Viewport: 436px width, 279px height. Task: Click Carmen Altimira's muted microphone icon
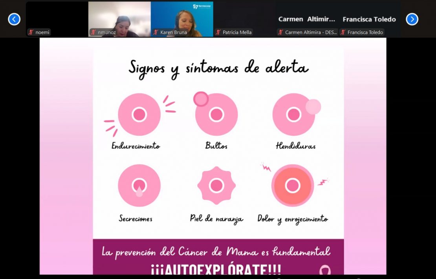click(x=281, y=32)
